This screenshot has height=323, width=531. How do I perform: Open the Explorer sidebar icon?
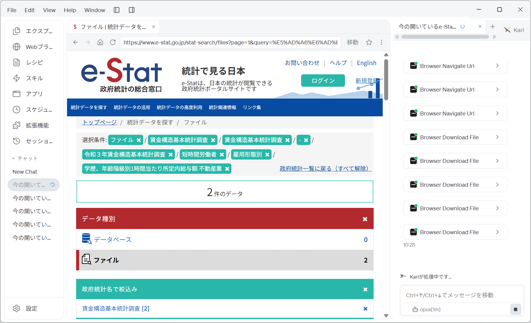click(x=17, y=31)
